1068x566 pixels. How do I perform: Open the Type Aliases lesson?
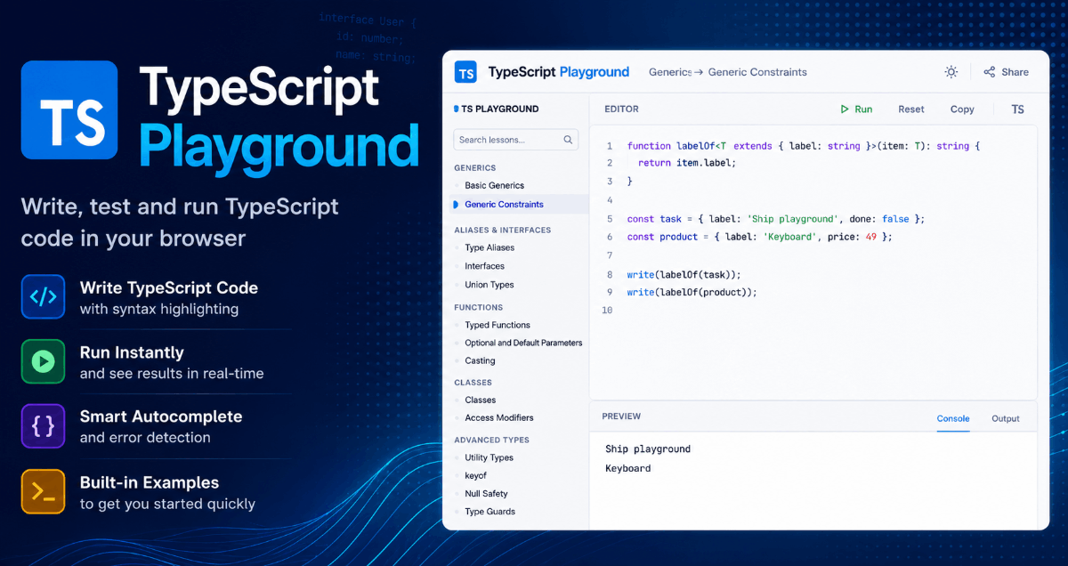[x=489, y=248]
